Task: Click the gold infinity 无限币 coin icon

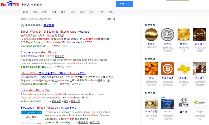Action: pos(184,34)
